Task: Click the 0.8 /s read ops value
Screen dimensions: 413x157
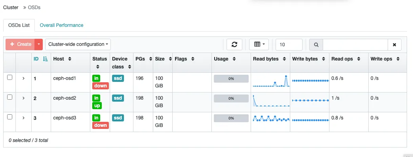Action: pos(337,117)
